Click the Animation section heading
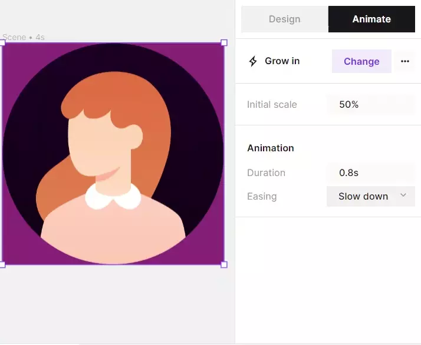The width and height of the screenshot is (421, 345). click(270, 148)
